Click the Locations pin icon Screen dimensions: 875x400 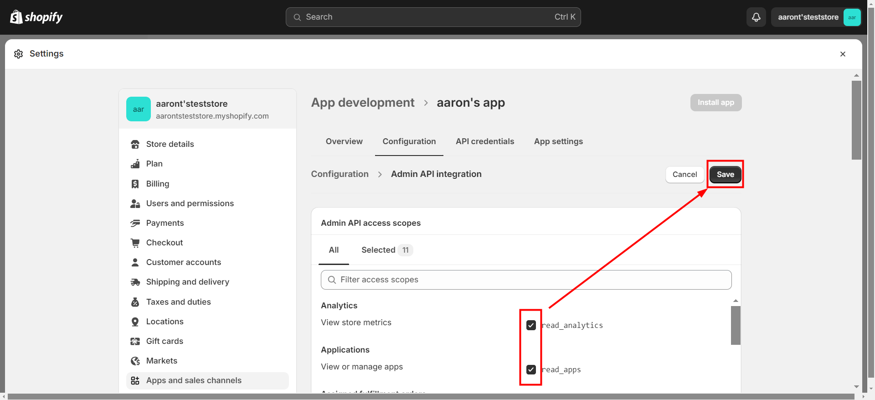(x=135, y=322)
